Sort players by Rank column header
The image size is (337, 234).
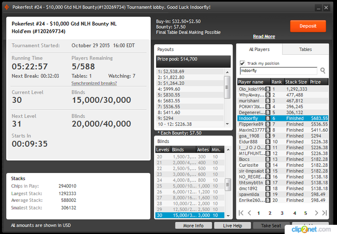pos(277,82)
